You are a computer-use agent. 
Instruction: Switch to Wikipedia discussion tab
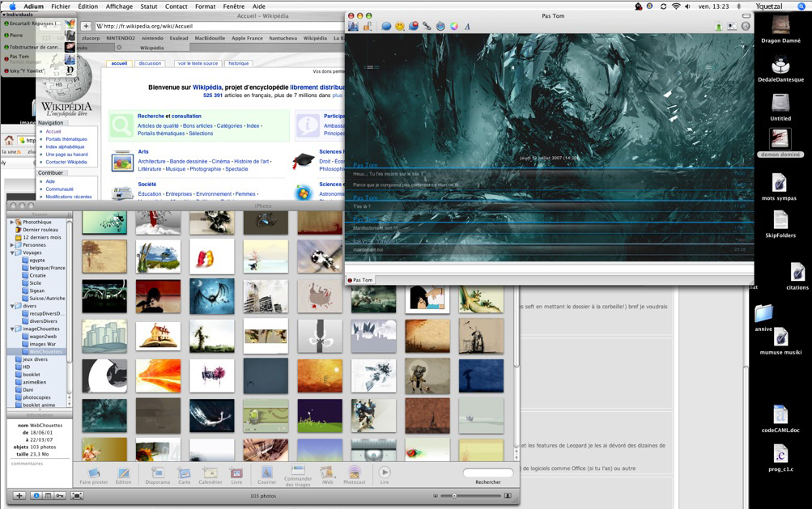[151, 63]
